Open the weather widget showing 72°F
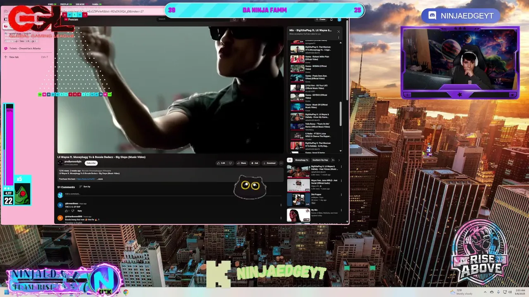 click(461, 292)
